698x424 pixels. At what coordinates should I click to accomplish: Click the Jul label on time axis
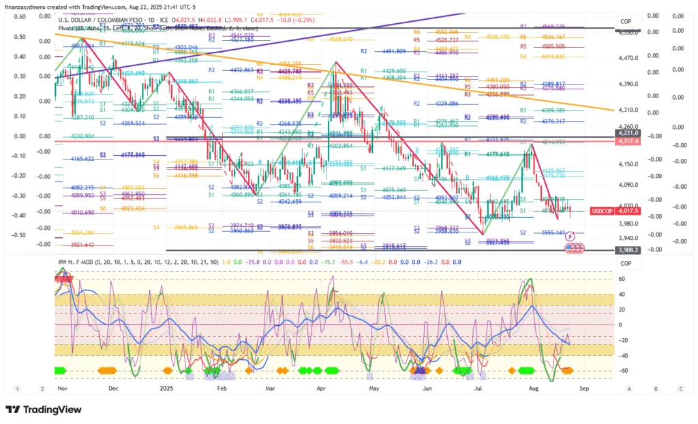[478, 389]
